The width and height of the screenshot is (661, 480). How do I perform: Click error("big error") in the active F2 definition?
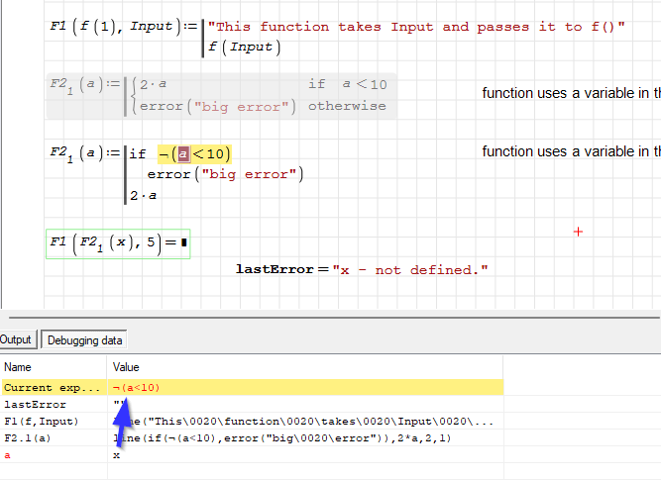coord(224,174)
